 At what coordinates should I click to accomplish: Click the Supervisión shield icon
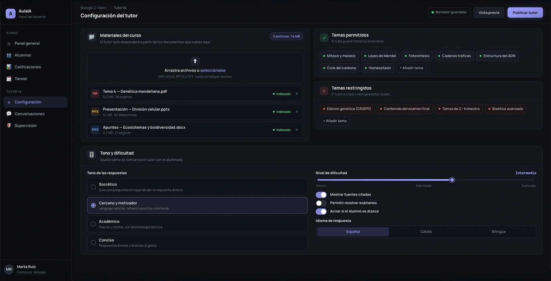9,125
